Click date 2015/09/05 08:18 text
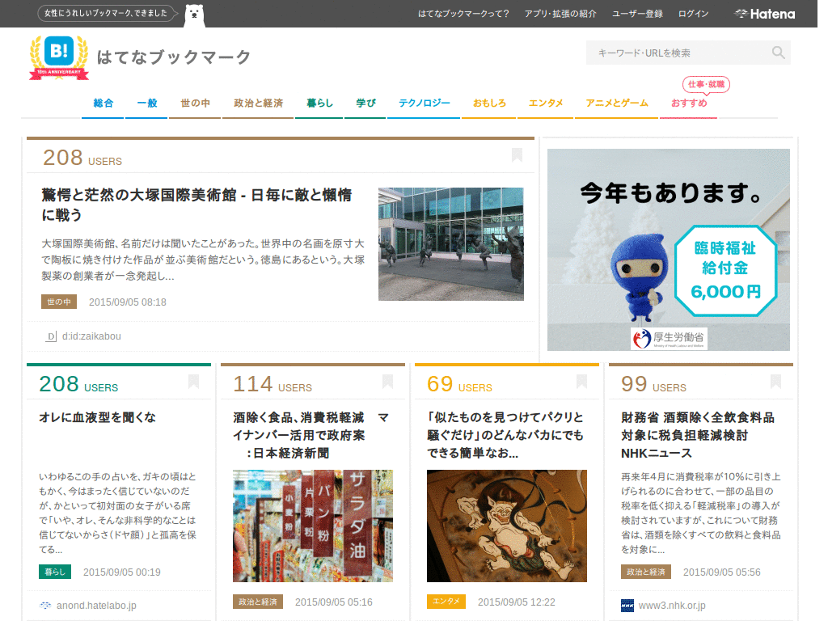 pyautogui.click(x=127, y=302)
